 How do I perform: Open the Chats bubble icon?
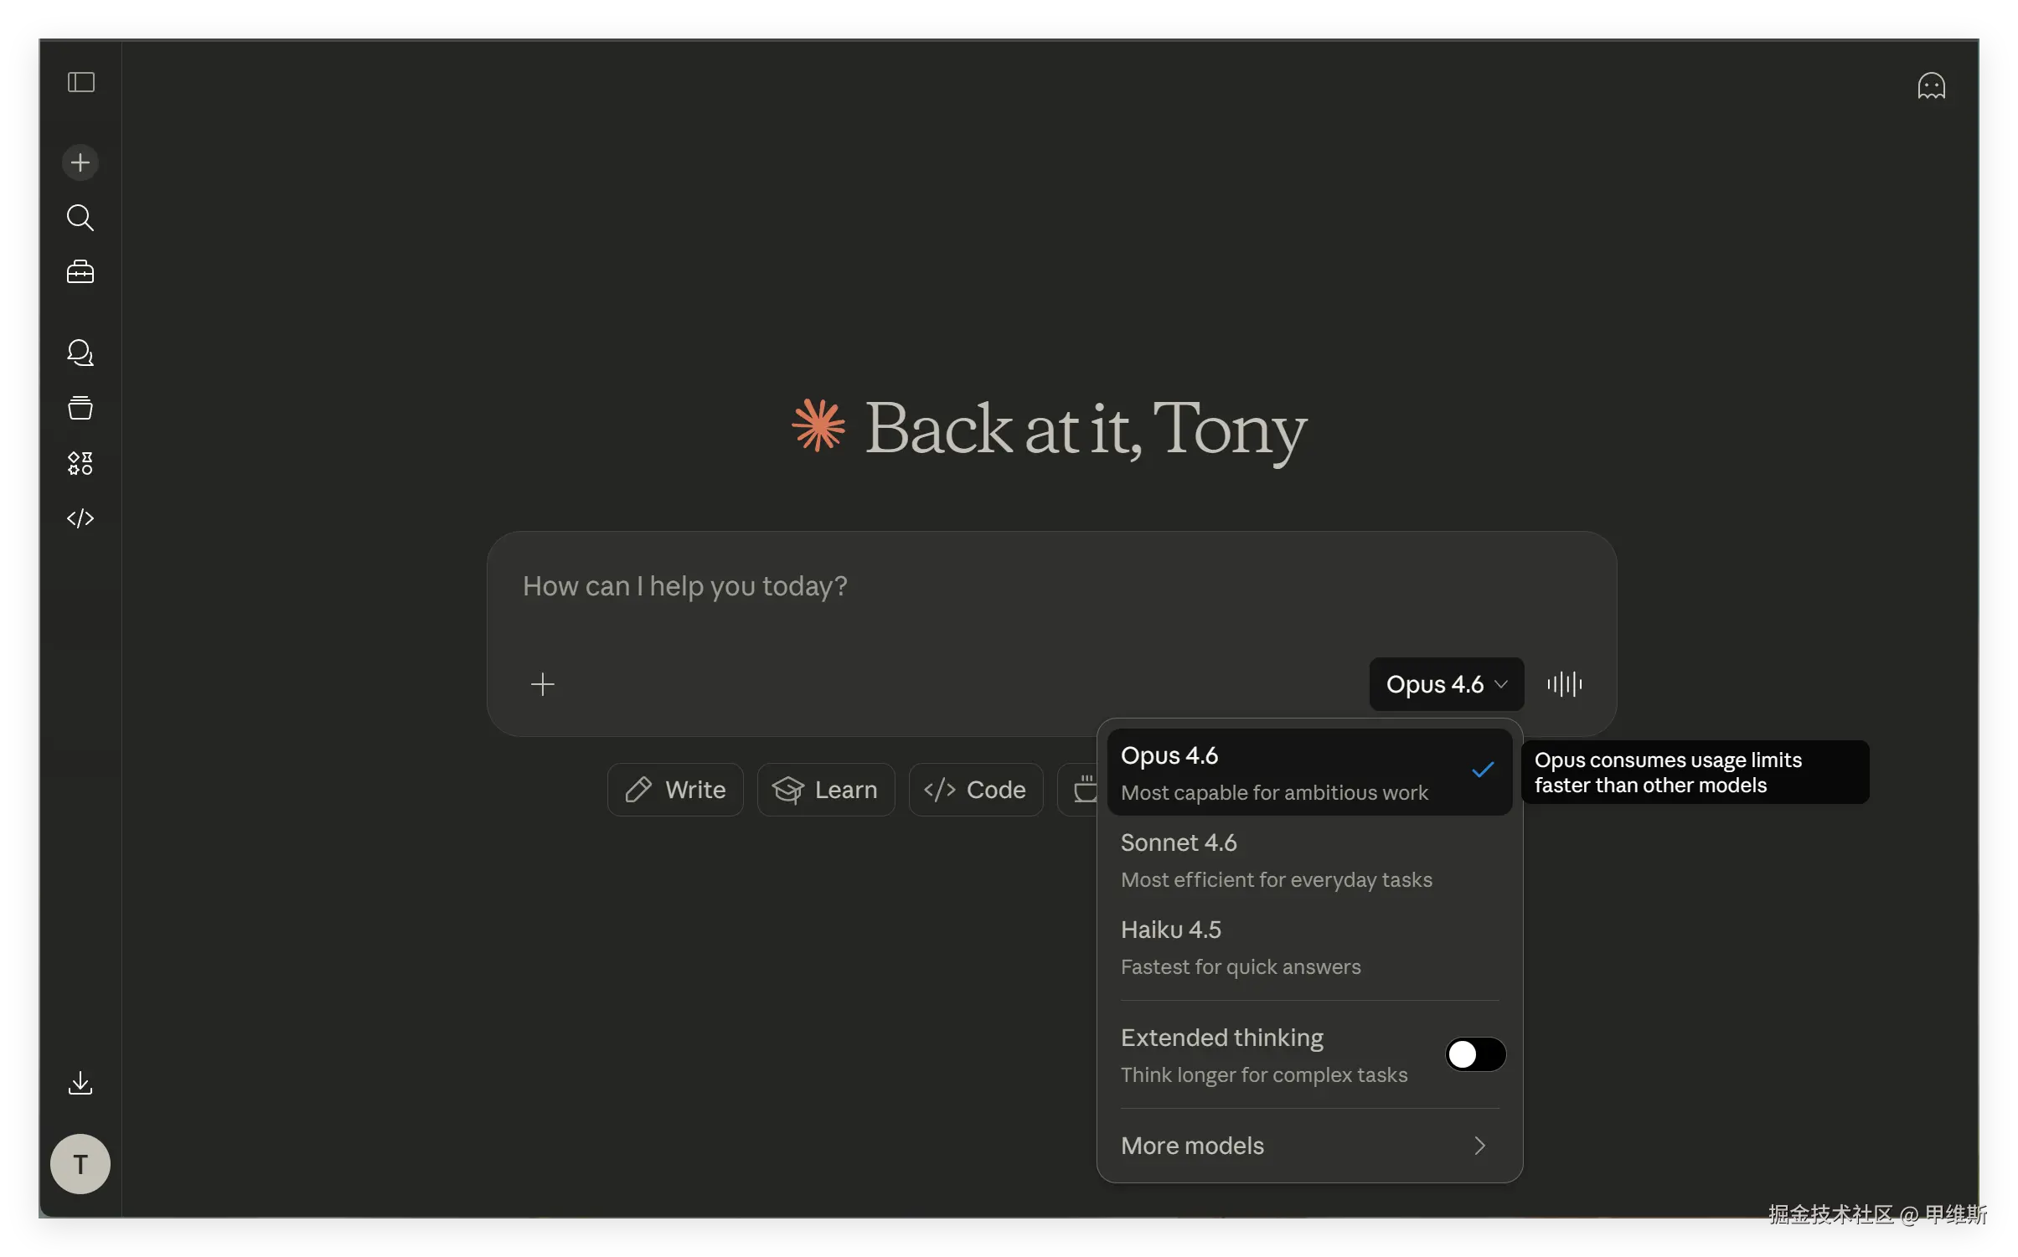click(80, 353)
